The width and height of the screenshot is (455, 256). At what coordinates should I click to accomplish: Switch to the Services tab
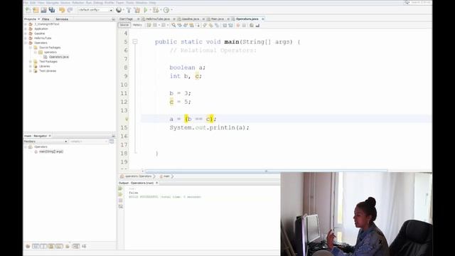tap(62, 19)
